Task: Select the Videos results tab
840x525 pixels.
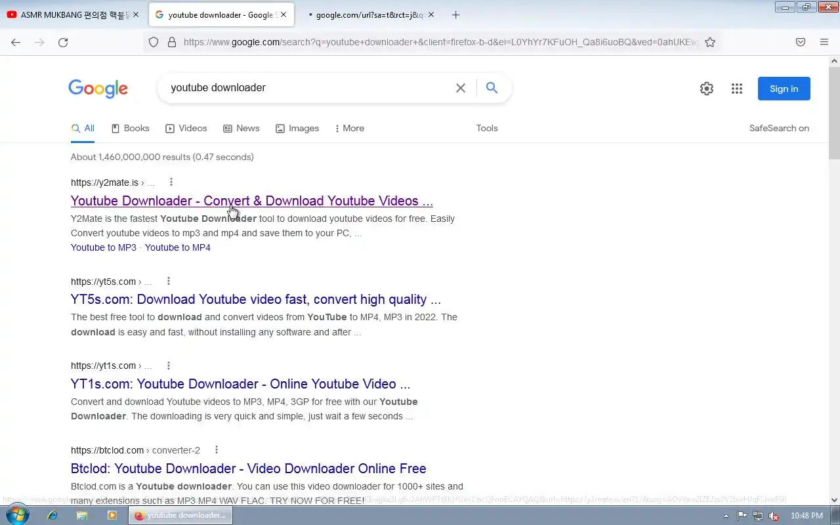Action: click(186, 128)
